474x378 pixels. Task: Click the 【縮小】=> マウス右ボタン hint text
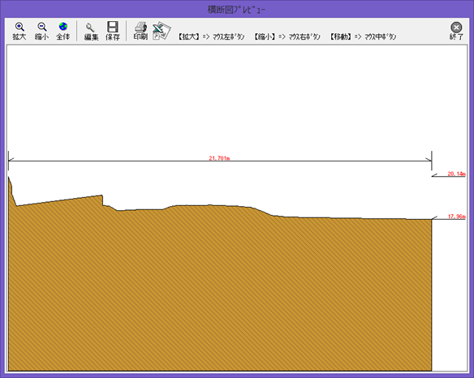(x=287, y=37)
